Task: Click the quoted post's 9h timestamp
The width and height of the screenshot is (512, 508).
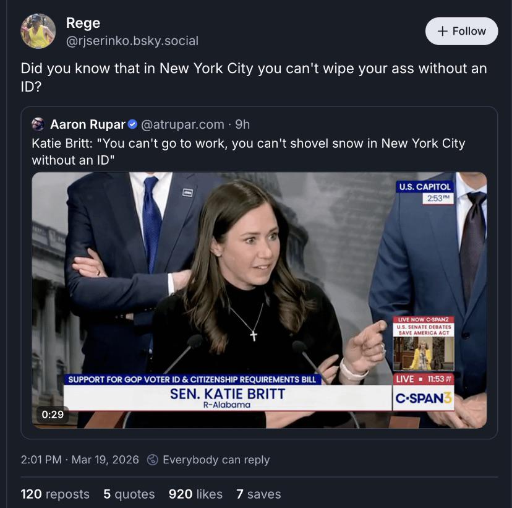Action: pos(242,124)
